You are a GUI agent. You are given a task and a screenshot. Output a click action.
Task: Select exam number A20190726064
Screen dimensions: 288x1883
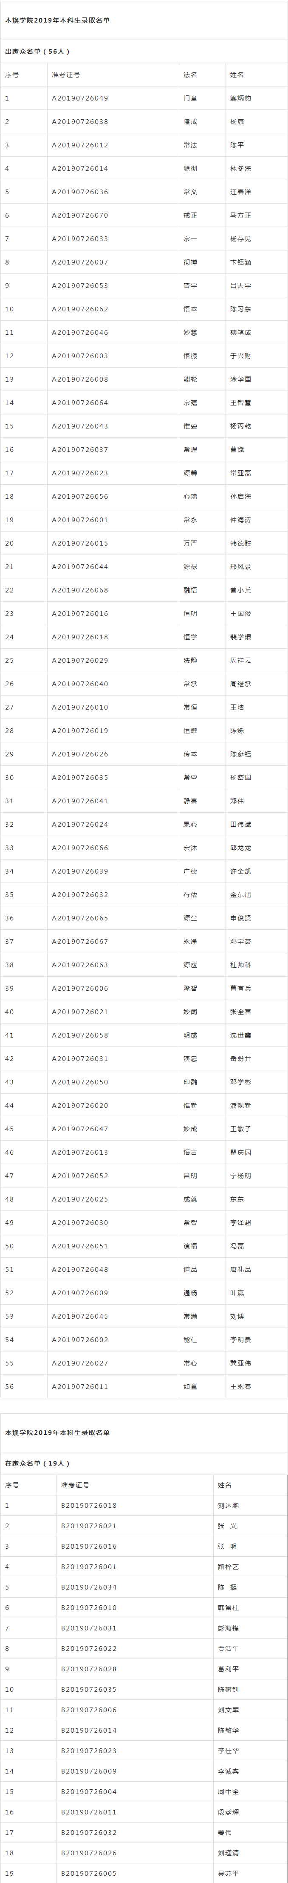[x=79, y=402]
